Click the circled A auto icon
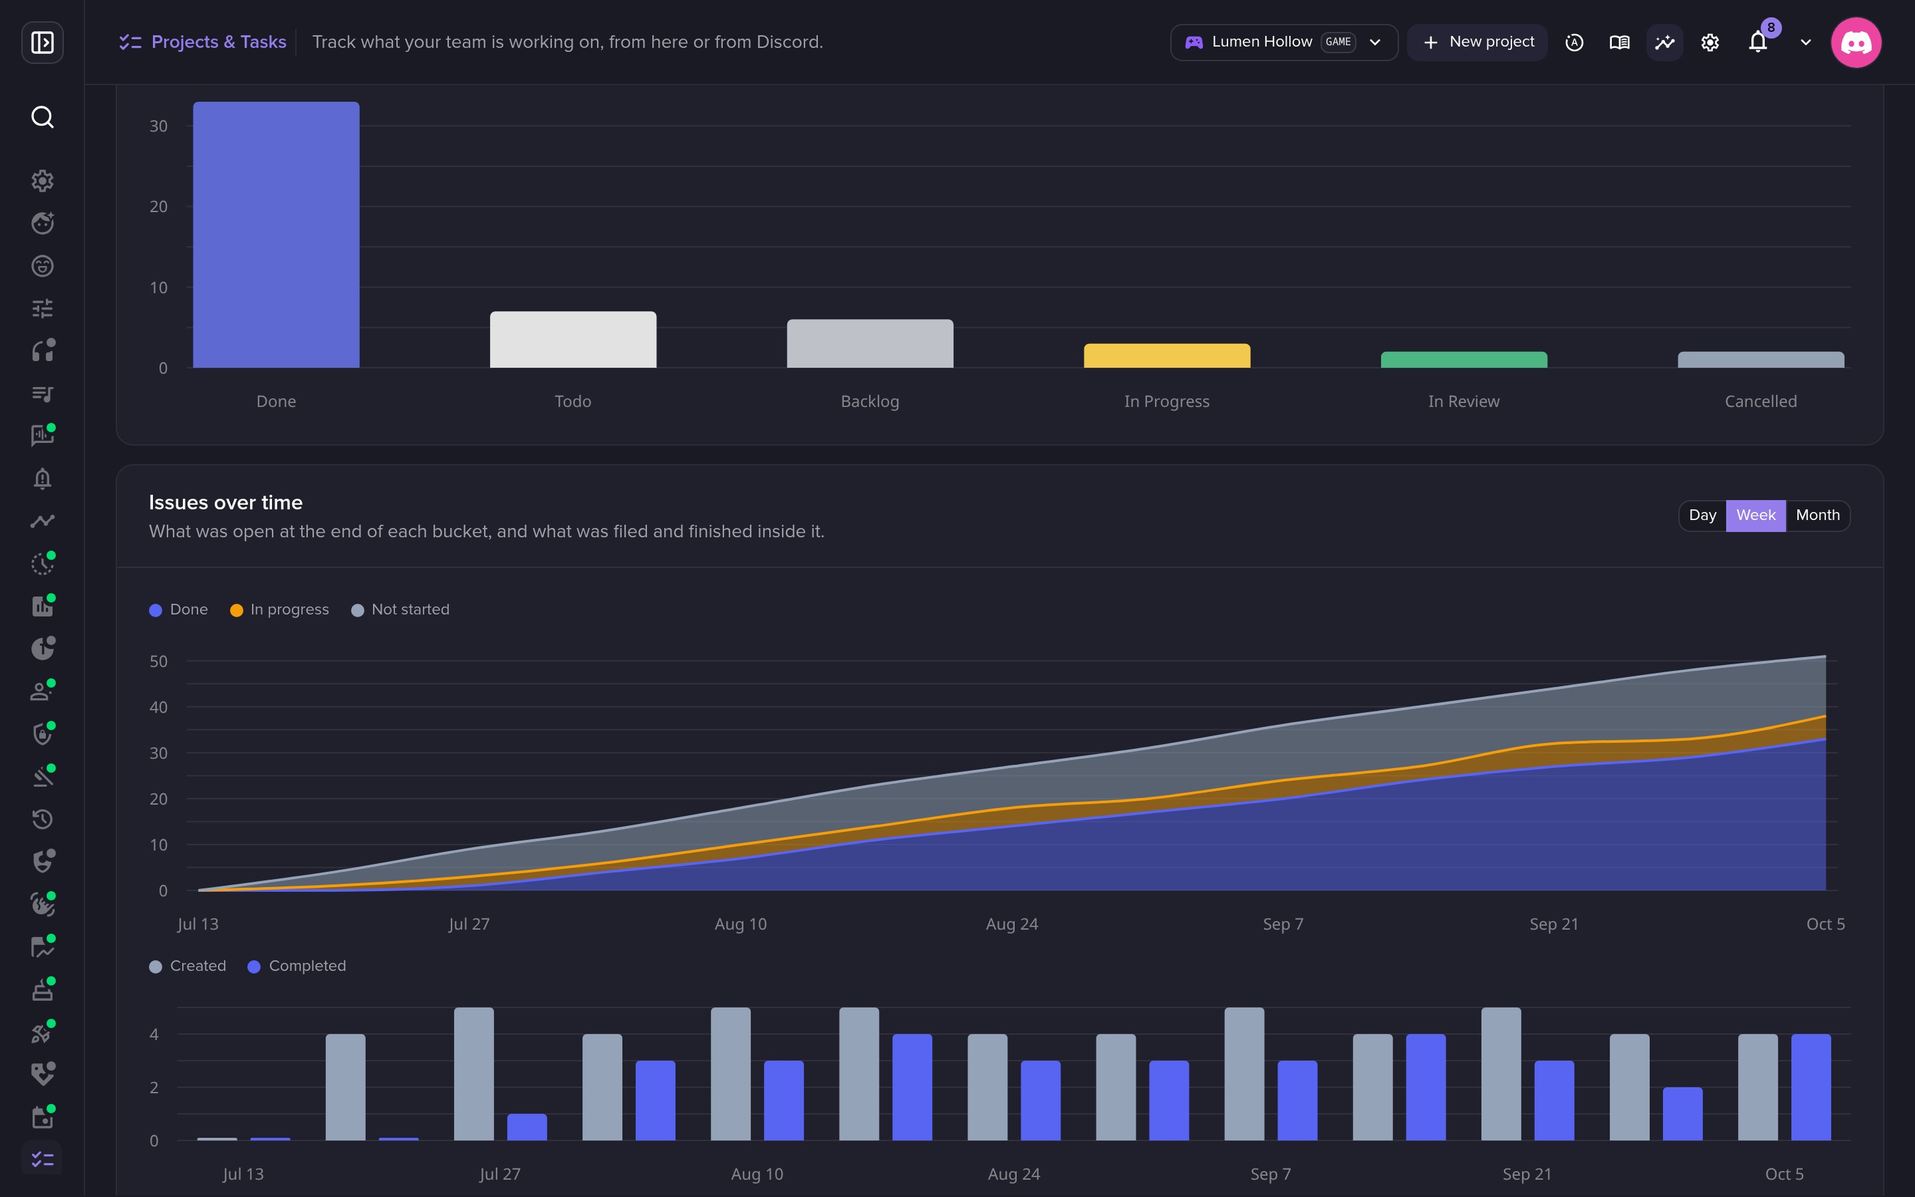Viewport: 1915px width, 1197px height. (1574, 42)
